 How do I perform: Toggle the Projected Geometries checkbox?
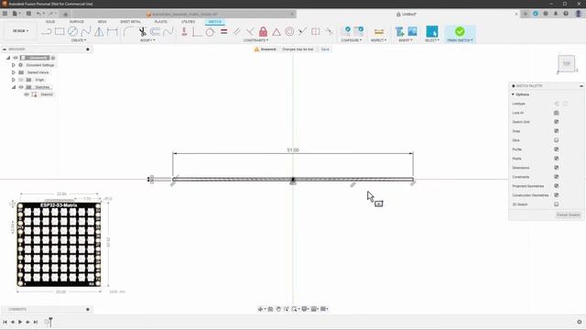click(556, 186)
